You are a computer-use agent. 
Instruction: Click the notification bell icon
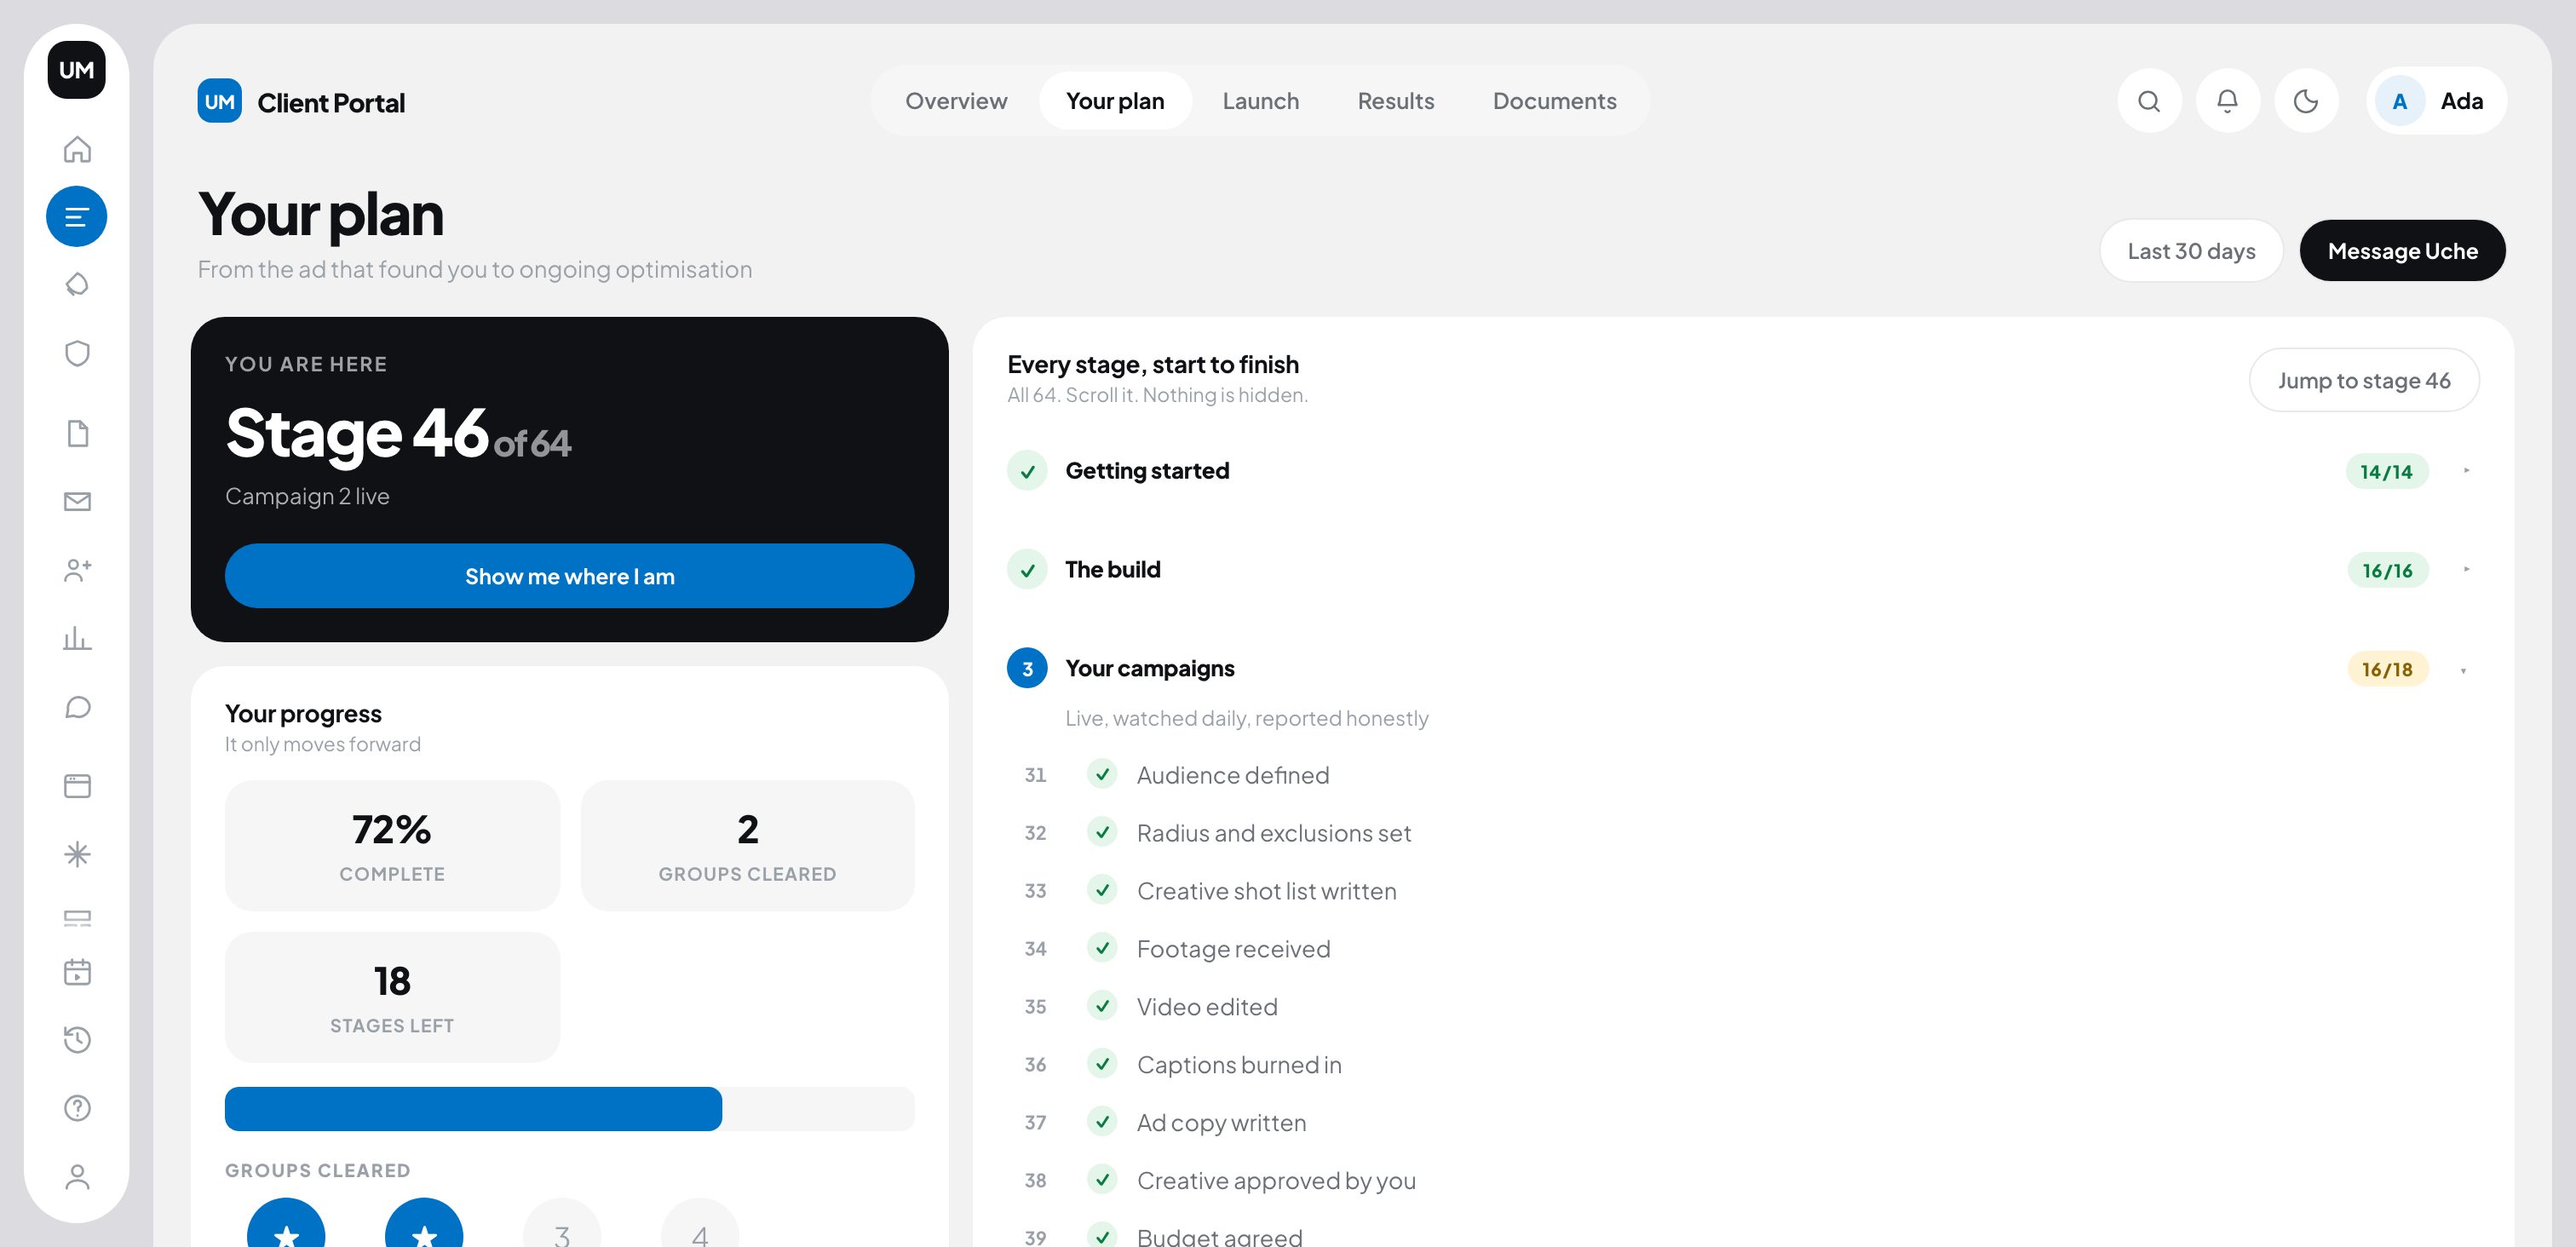2227,101
